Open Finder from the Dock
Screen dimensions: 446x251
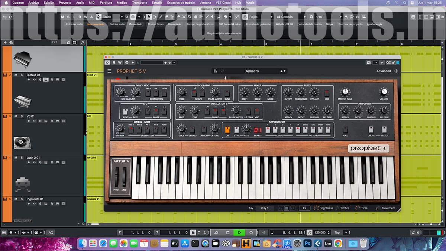pos(82,243)
